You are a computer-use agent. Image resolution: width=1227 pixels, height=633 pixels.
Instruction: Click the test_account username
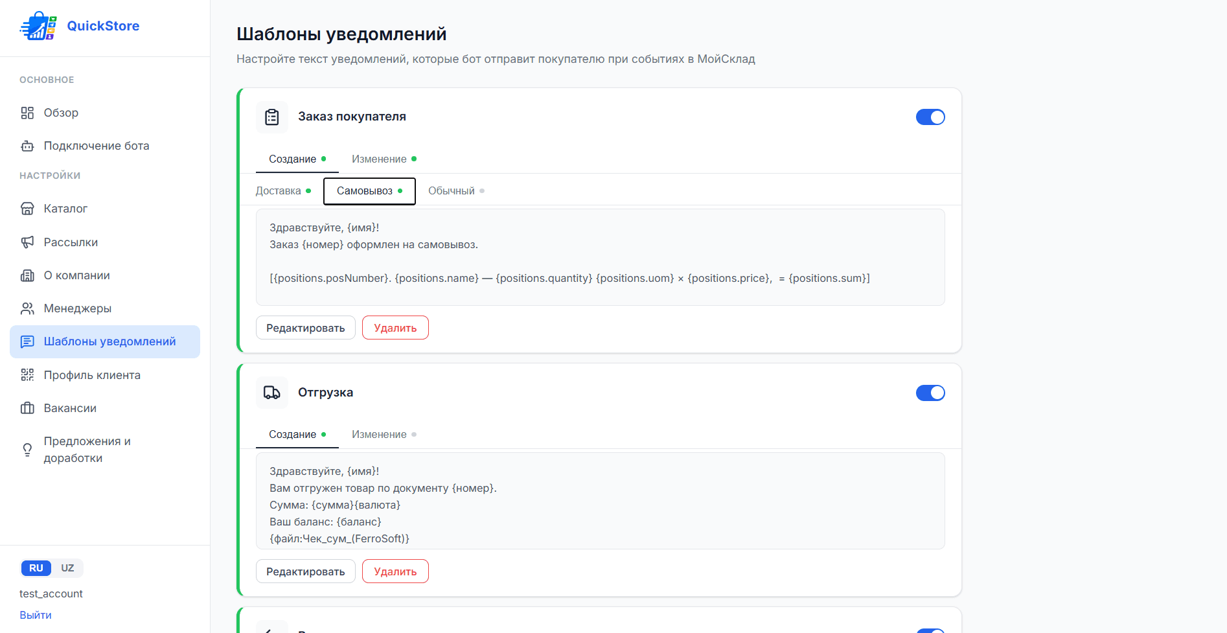pos(51,594)
